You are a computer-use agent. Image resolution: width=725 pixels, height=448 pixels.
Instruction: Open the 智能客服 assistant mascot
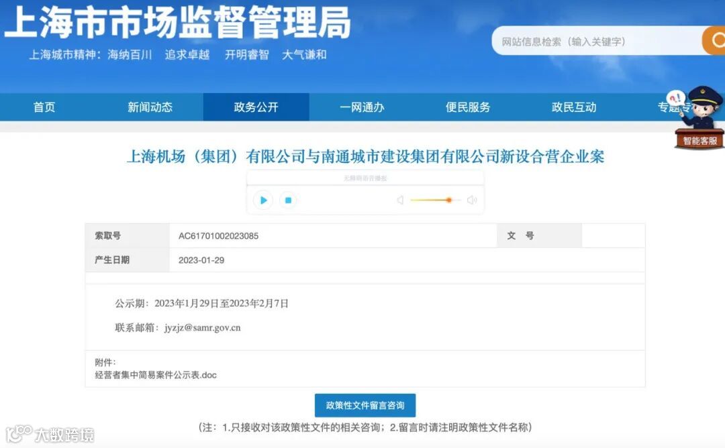[699, 117]
